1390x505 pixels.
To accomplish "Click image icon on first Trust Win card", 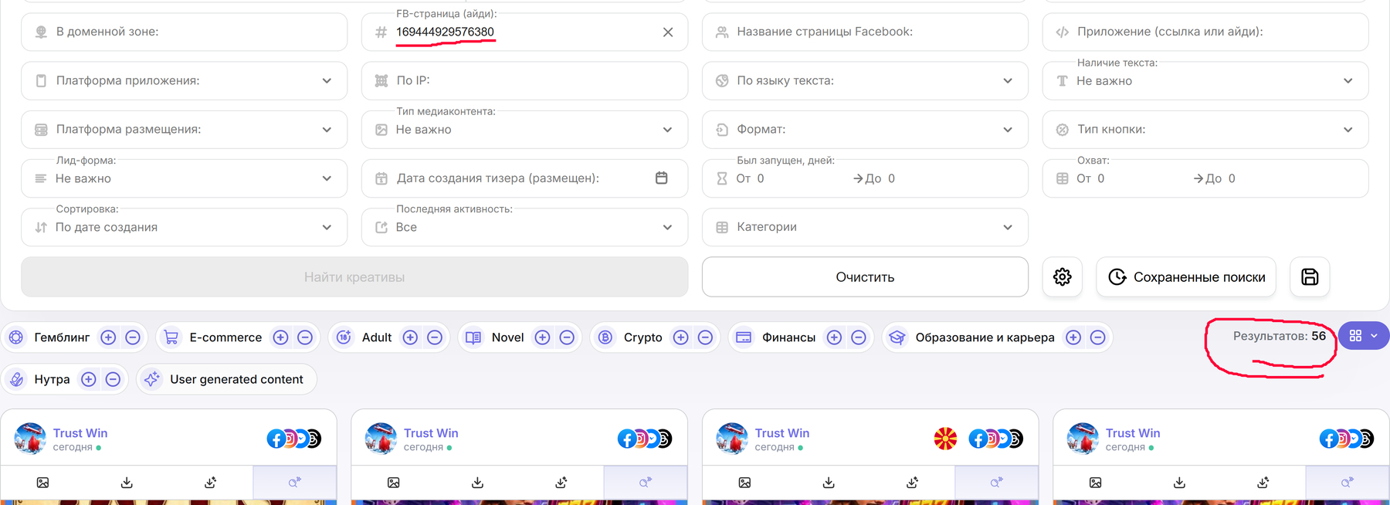I will coord(42,483).
